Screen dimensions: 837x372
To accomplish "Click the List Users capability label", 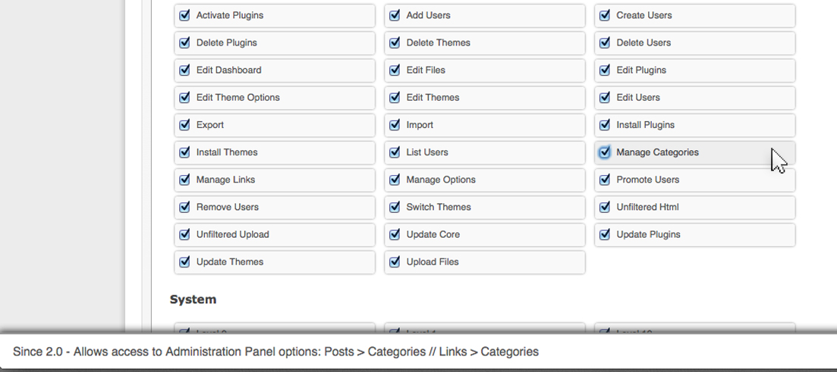I will 427,152.
